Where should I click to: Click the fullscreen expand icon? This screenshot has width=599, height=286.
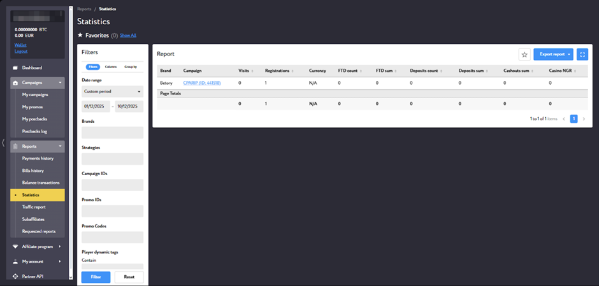(582, 55)
